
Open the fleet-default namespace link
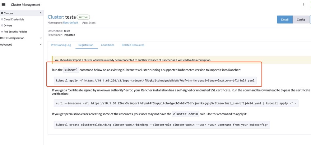(x=71, y=23)
